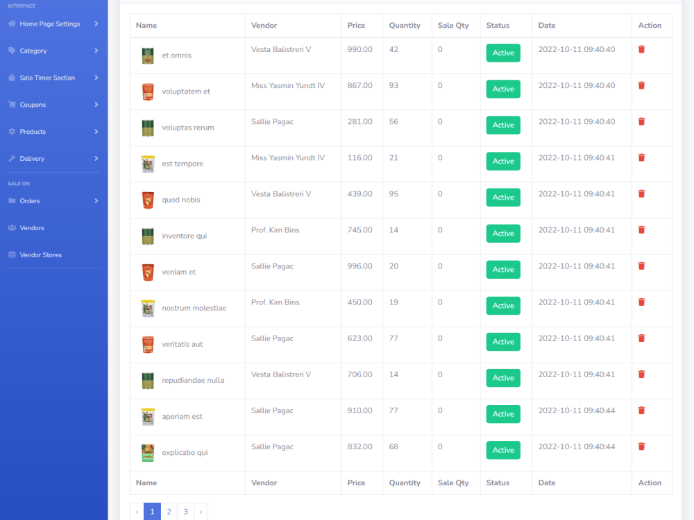This screenshot has width=694, height=520.
Task: Expand the Delivery submenu chevron
Action: click(x=96, y=158)
